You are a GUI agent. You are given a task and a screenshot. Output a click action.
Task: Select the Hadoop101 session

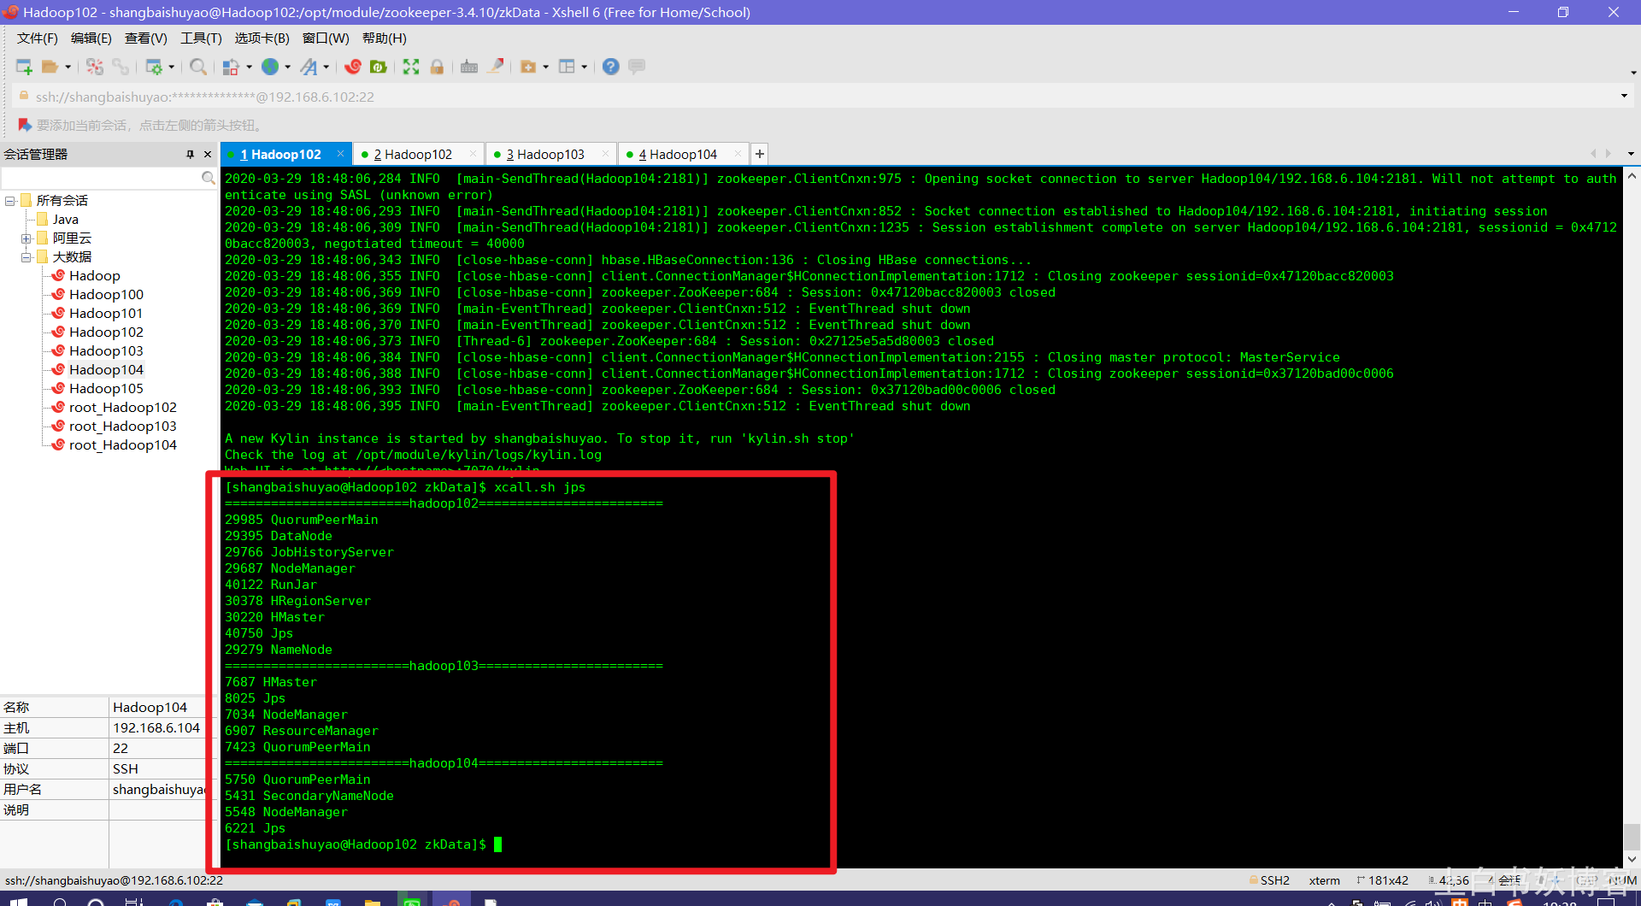(106, 314)
